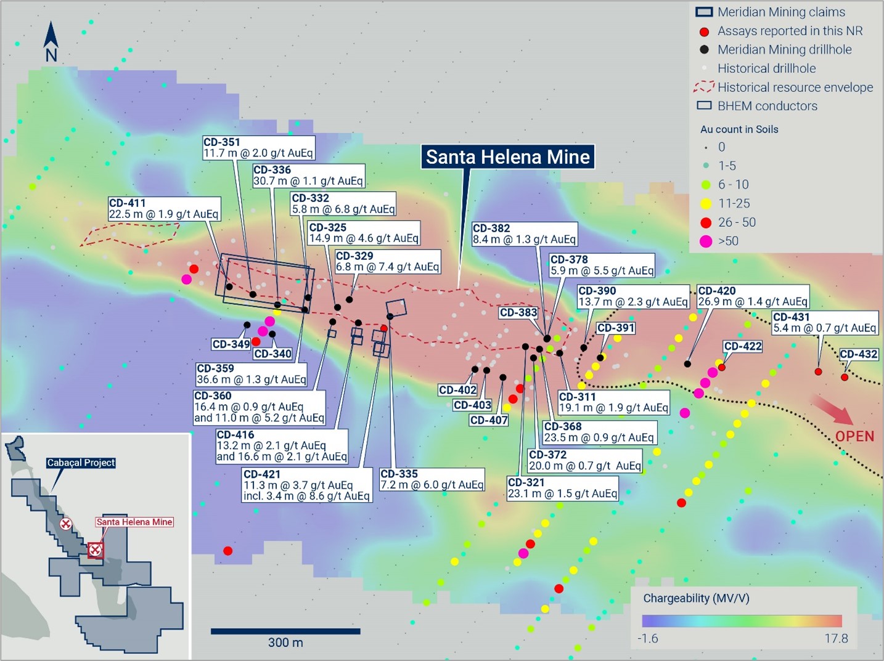Click the Historical resource envelope legend symbol
This screenshot has height=661, width=884.
pyautogui.click(x=704, y=87)
